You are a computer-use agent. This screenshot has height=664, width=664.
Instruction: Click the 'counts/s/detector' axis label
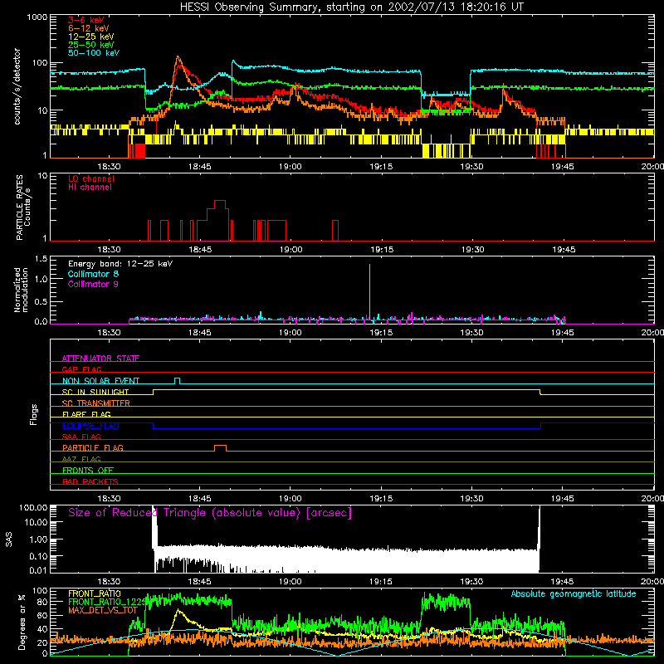pos(17,86)
